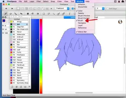Click the snap settings dot icon
126x98 pixels.
click(x=51, y=9)
